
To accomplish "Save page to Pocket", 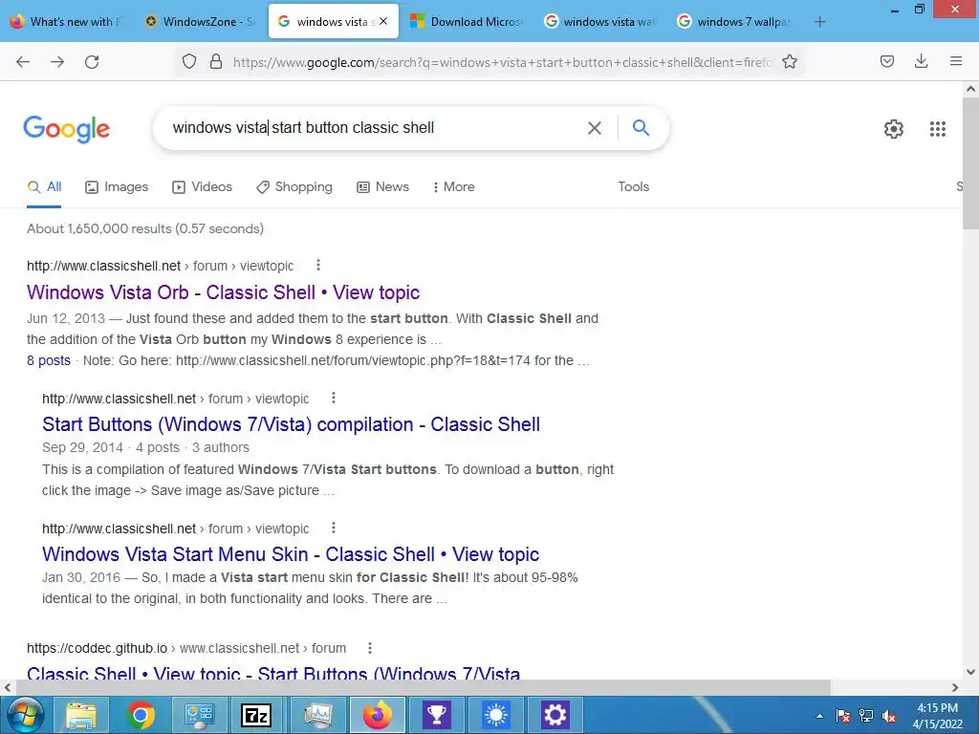I will [887, 62].
